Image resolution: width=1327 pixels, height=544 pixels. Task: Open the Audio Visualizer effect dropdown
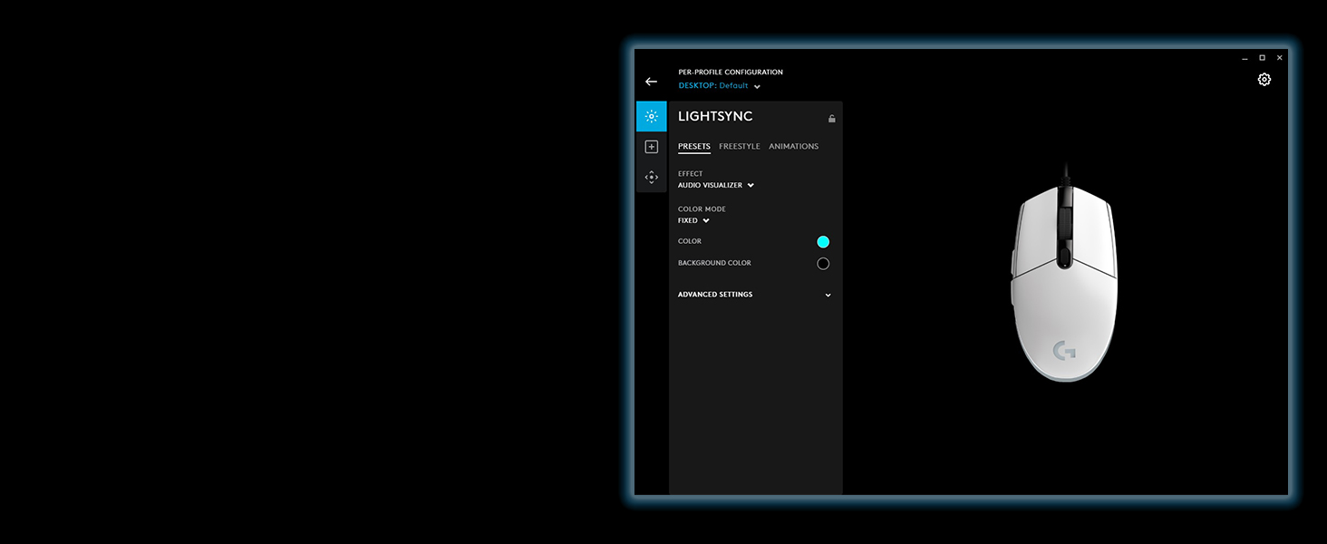coord(716,185)
